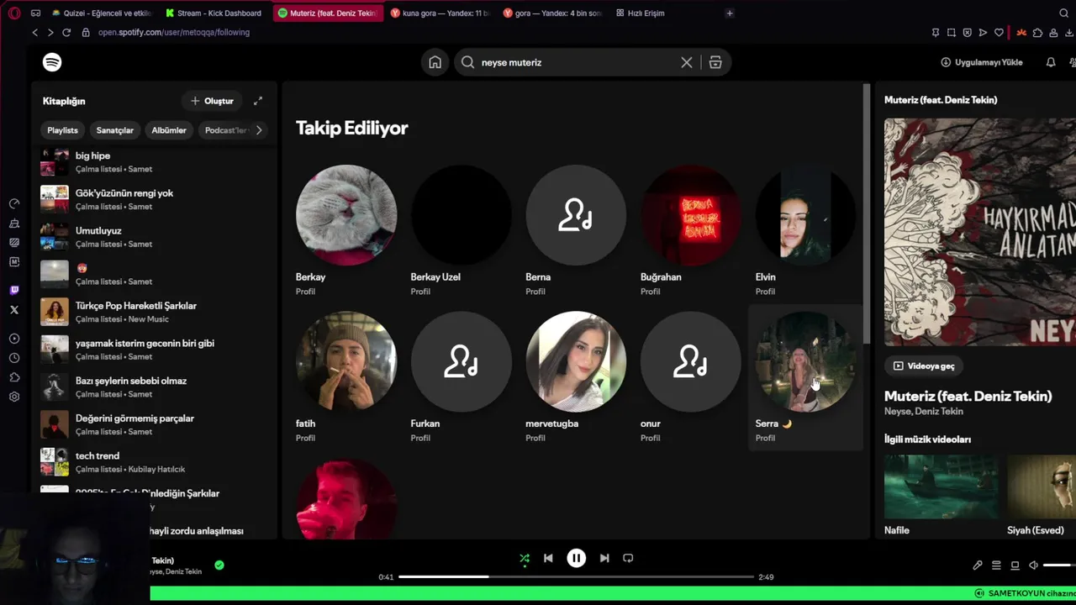Toggle repeat mode
This screenshot has width=1076, height=605.
pos(628,558)
